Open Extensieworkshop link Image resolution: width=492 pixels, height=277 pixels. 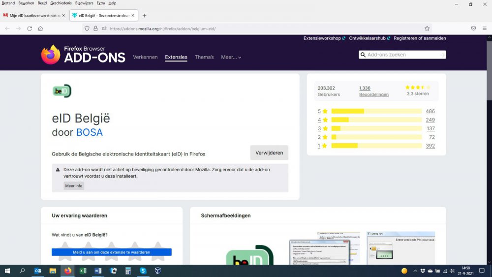tap(324, 38)
